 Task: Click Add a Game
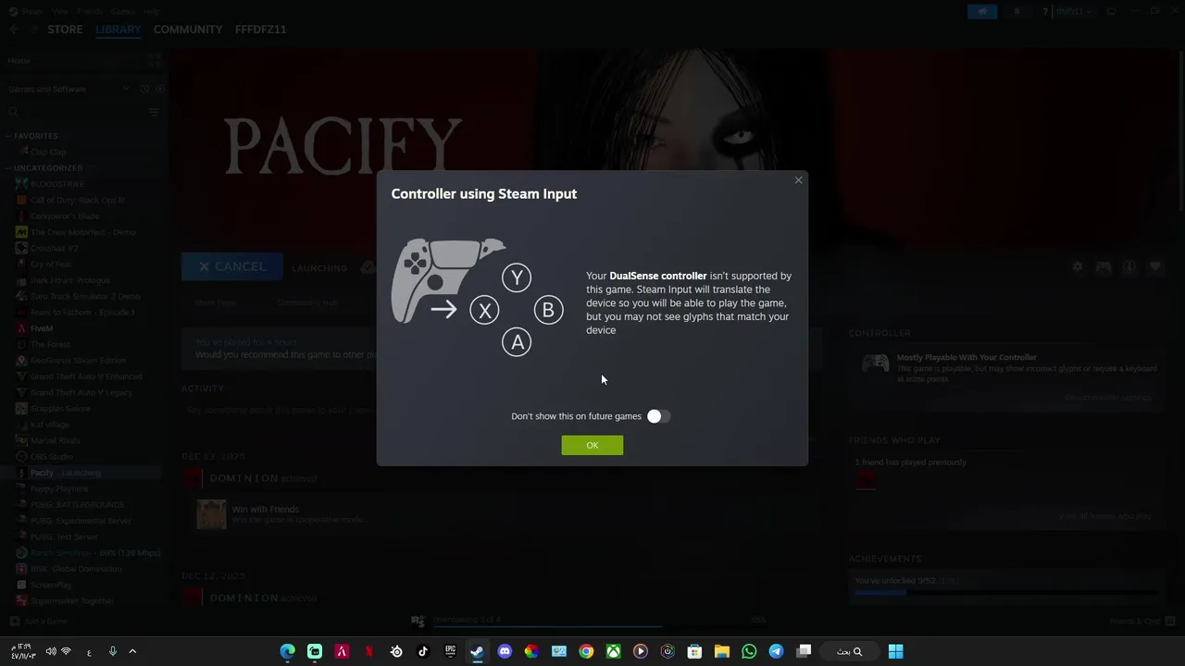pyautogui.click(x=38, y=621)
